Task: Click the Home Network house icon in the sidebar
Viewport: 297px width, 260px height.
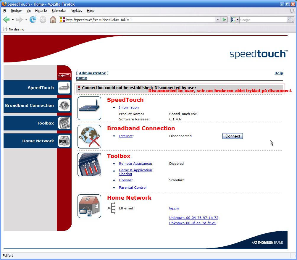Action: coord(64,141)
